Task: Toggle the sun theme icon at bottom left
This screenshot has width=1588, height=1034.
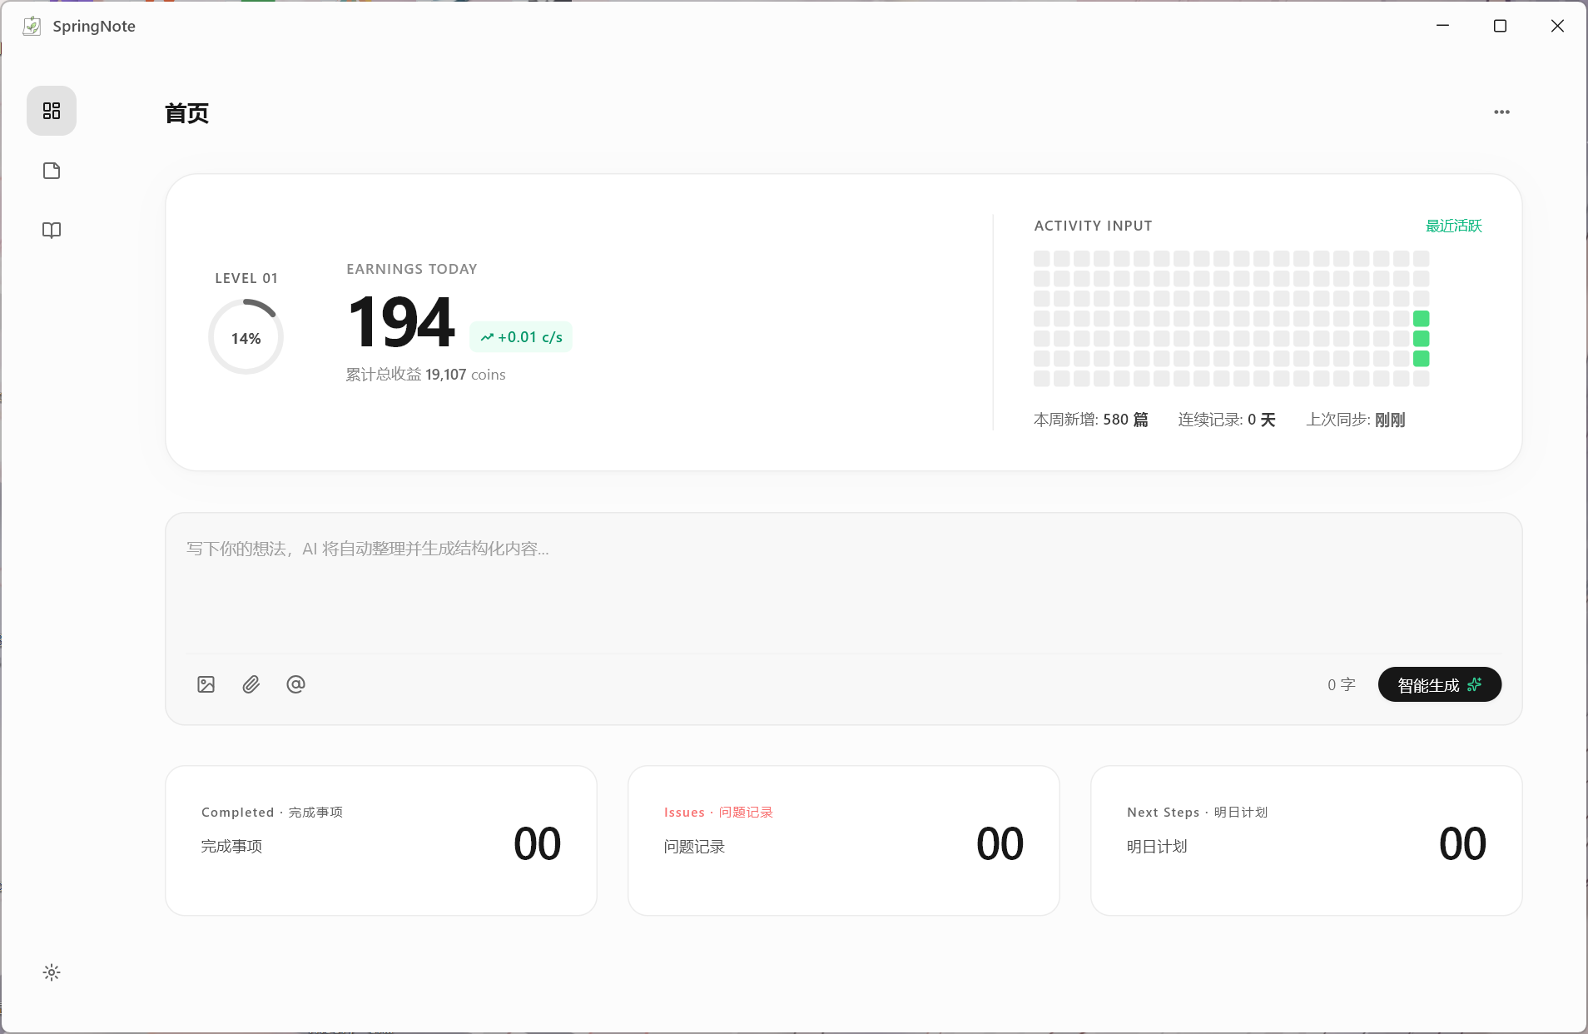Action: tap(52, 972)
